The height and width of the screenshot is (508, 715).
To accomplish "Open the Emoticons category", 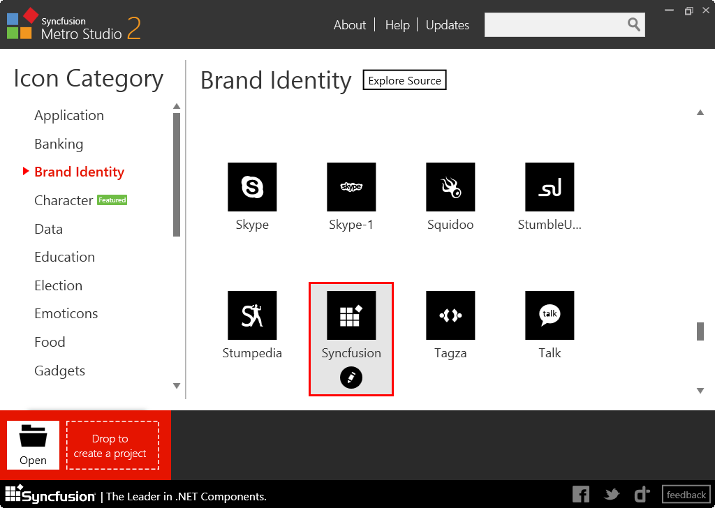I will click(x=66, y=313).
